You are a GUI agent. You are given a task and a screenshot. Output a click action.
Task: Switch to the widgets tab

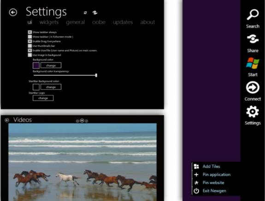[x=49, y=22]
